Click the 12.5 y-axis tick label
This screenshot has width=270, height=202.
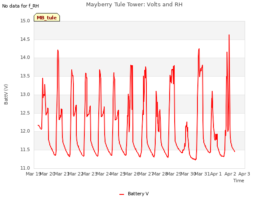[x=25, y=113]
